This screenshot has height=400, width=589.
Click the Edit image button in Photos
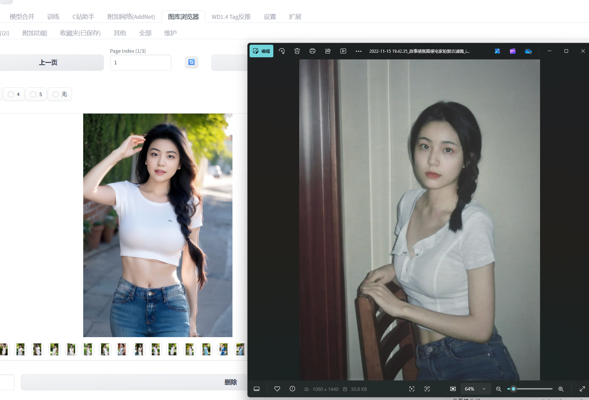(261, 51)
